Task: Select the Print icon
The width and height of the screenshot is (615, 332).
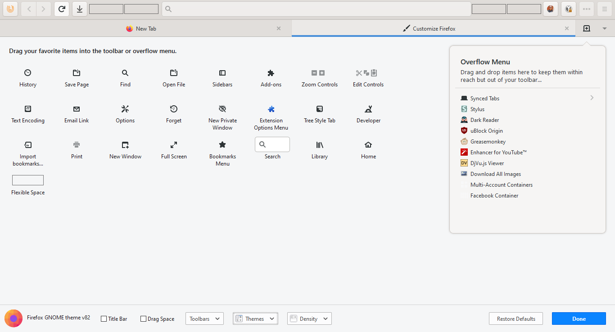Action: 77,145
